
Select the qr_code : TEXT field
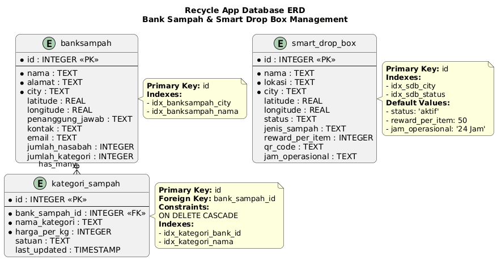coord(293,146)
